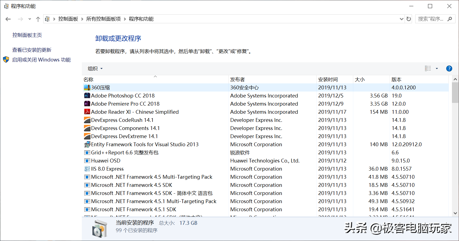
Task: Click the DevExpress Components 14.1 icon
Action: click(x=87, y=128)
